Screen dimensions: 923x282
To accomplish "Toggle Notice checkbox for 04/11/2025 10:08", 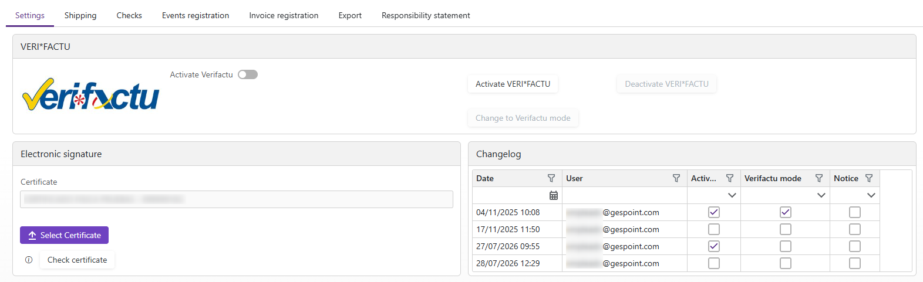I will 855,212.
